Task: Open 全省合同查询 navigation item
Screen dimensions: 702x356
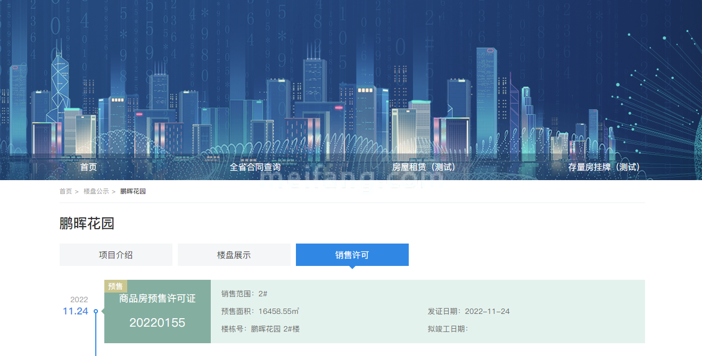Action: 255,167
